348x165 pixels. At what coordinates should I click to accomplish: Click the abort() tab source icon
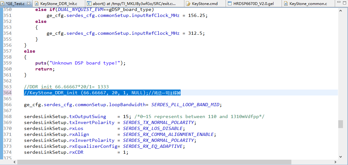89,3
